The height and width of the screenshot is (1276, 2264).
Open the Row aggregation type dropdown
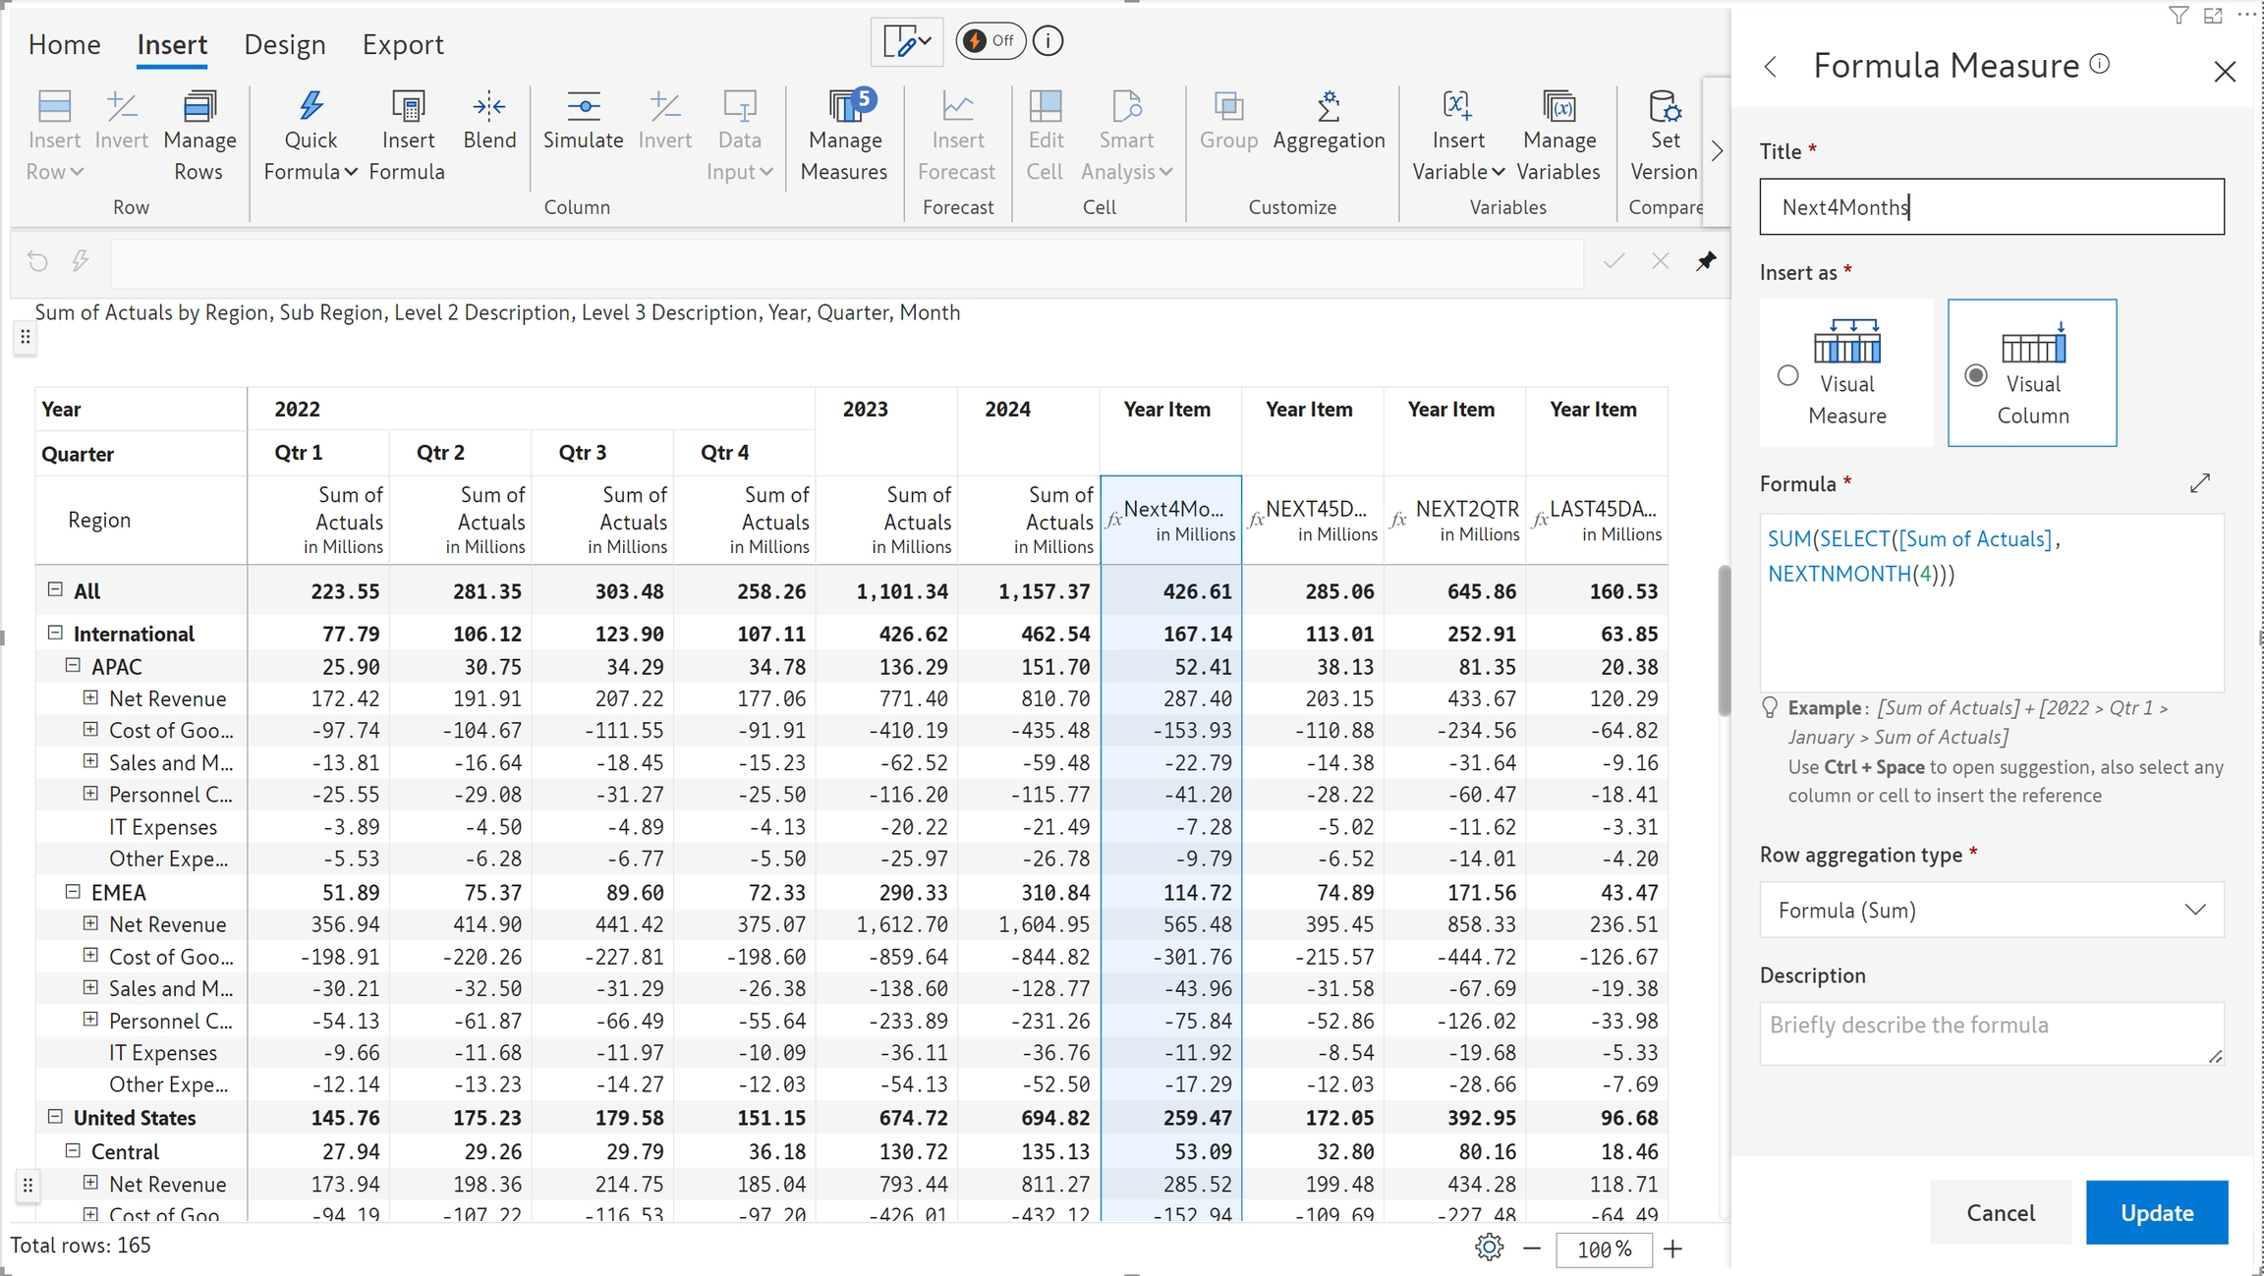coord(1991,910)
